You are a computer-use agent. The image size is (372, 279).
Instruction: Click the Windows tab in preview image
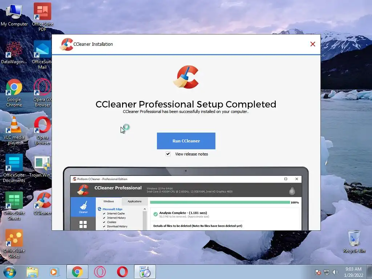(x=108, y=201)
